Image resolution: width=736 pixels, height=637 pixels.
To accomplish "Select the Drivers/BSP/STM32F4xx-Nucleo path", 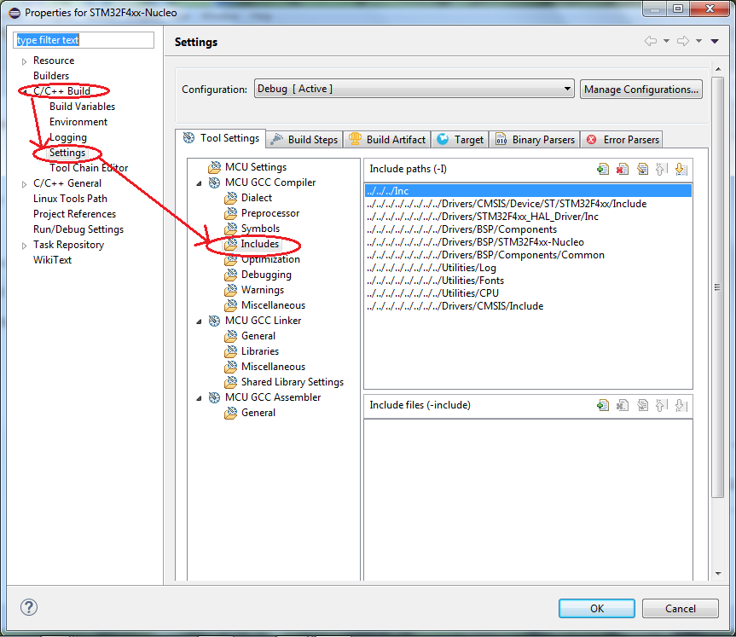I will (x=528, y=242).
